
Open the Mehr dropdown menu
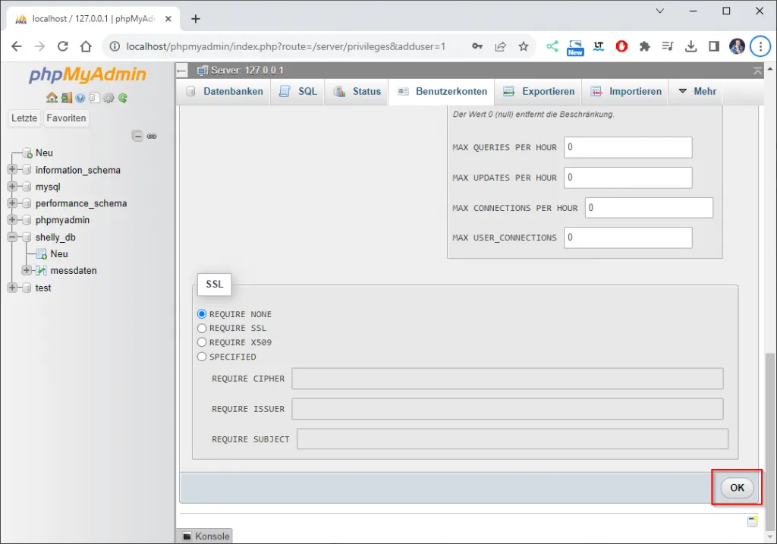point(697,91)
